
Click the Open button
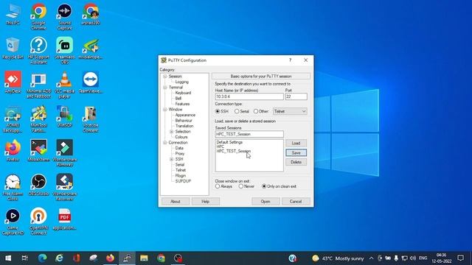pyautogui.click(x=265, y=201)
